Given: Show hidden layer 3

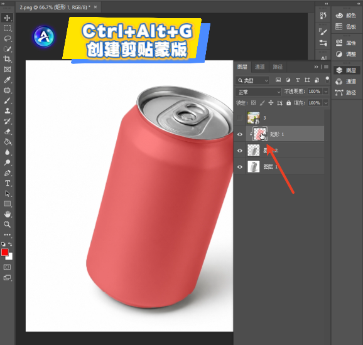Looking at the screenshot, I should click(240, 118).
